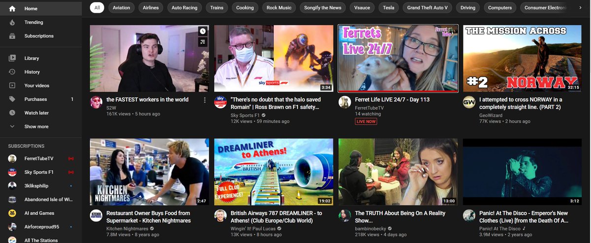This screenshot has height=243, width=591.
Task: Expand Show more in sidebar
Action: coord(41,127)
